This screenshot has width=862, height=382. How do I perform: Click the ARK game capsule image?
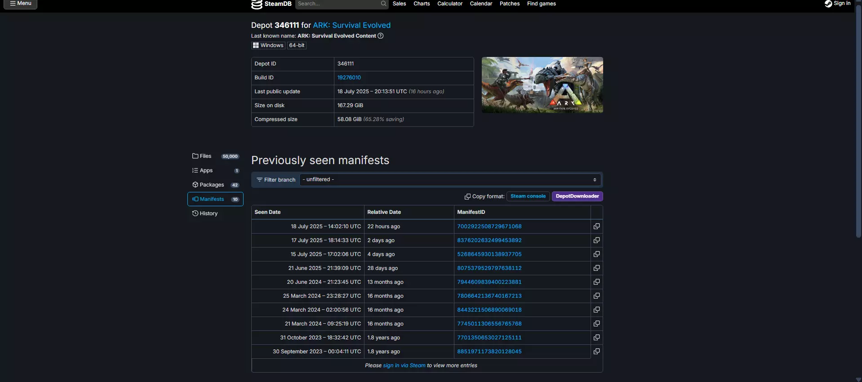(x=542, y=85)
